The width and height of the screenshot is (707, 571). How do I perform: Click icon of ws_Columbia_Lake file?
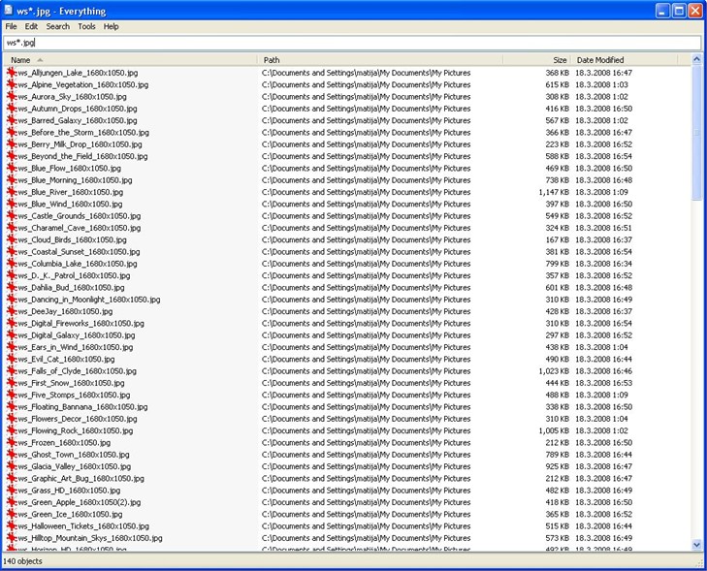coord(12,264)
